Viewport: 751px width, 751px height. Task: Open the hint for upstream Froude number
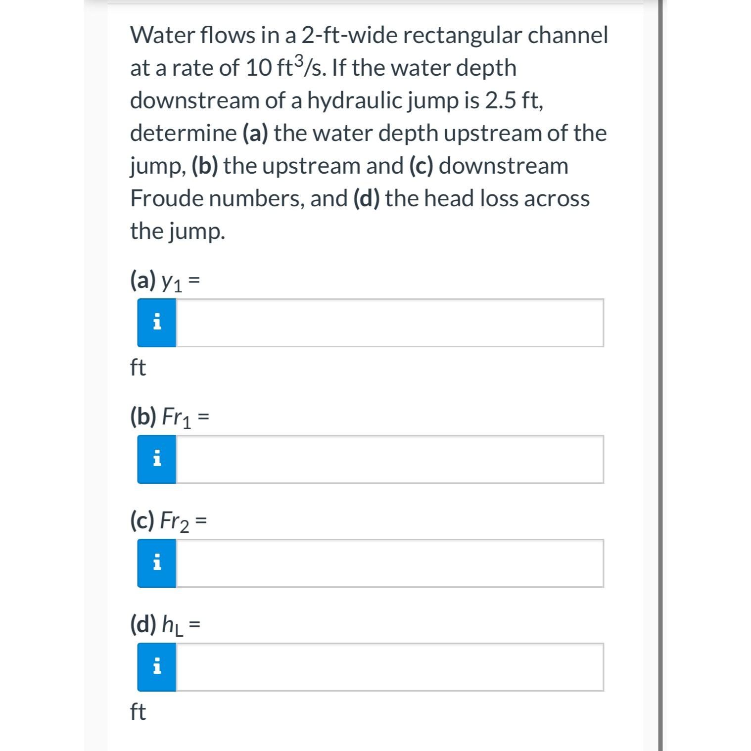pos(156,460)
